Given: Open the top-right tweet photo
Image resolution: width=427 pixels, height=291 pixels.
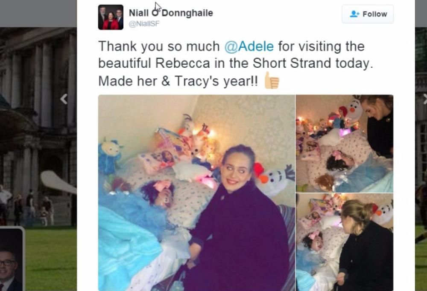Looking at the screenshot, I should (345, 144).
